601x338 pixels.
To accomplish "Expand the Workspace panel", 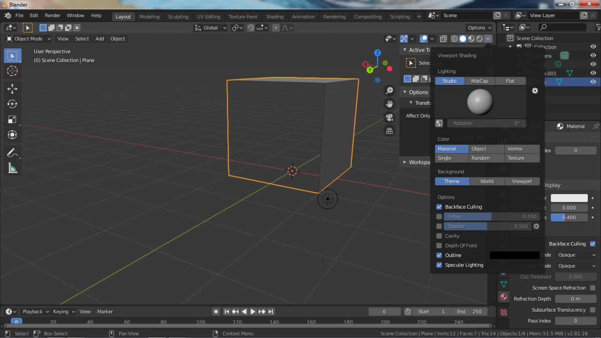I will coord(405,162).
